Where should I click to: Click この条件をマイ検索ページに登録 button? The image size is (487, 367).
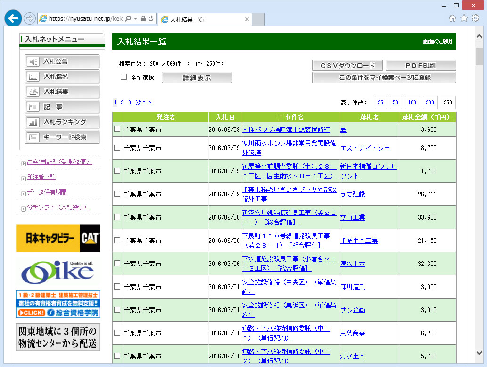pyautogui.click(x=384, y=77)
